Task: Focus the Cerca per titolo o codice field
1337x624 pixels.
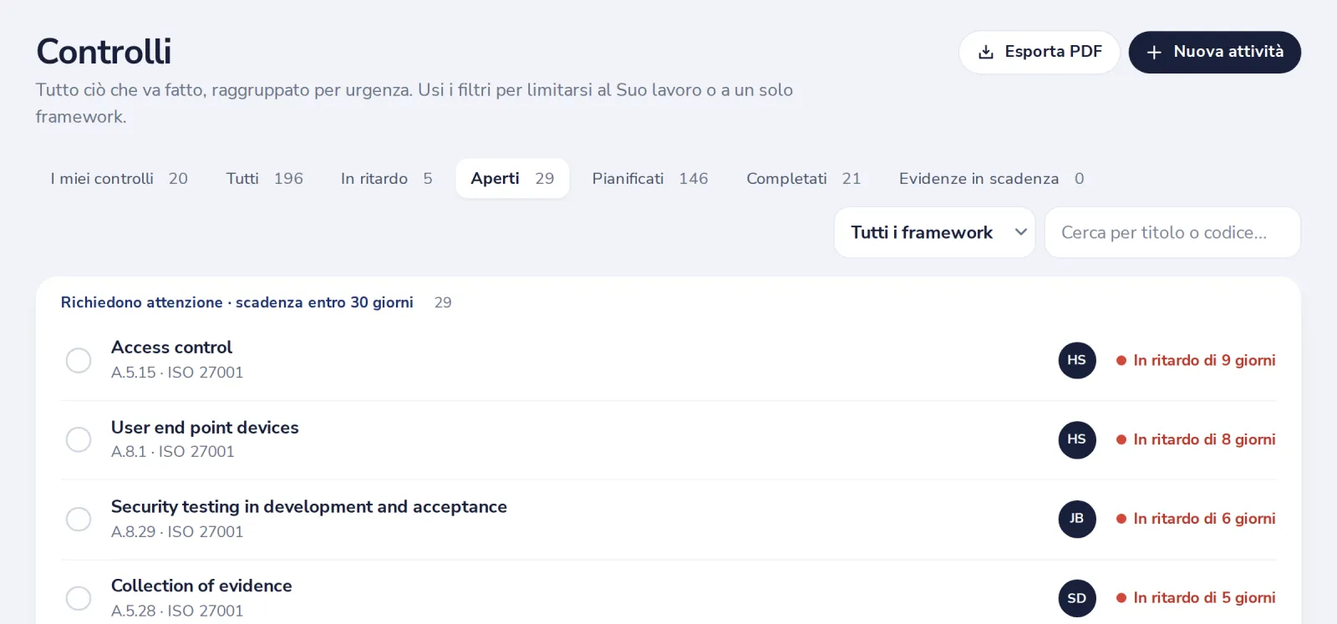Action: [x=1172, y=232]
